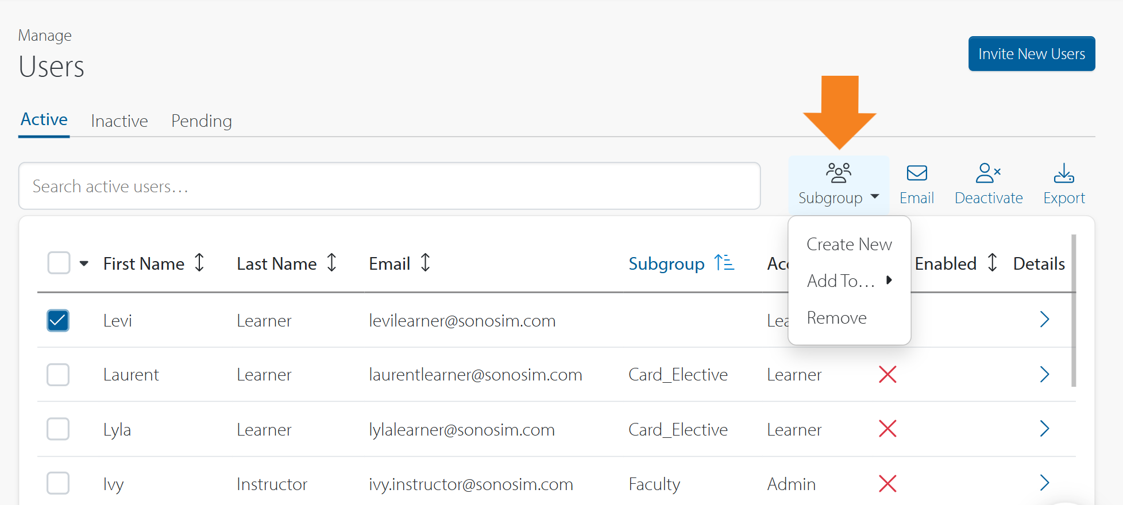
Task: Click the Email envelope icon
Action: point(916,173)
